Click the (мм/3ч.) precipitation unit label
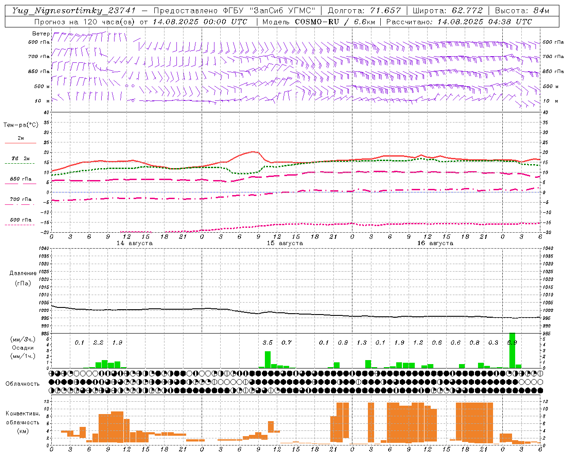The width and height of the screenshot is (566, 453). click(x=23, y=340)
